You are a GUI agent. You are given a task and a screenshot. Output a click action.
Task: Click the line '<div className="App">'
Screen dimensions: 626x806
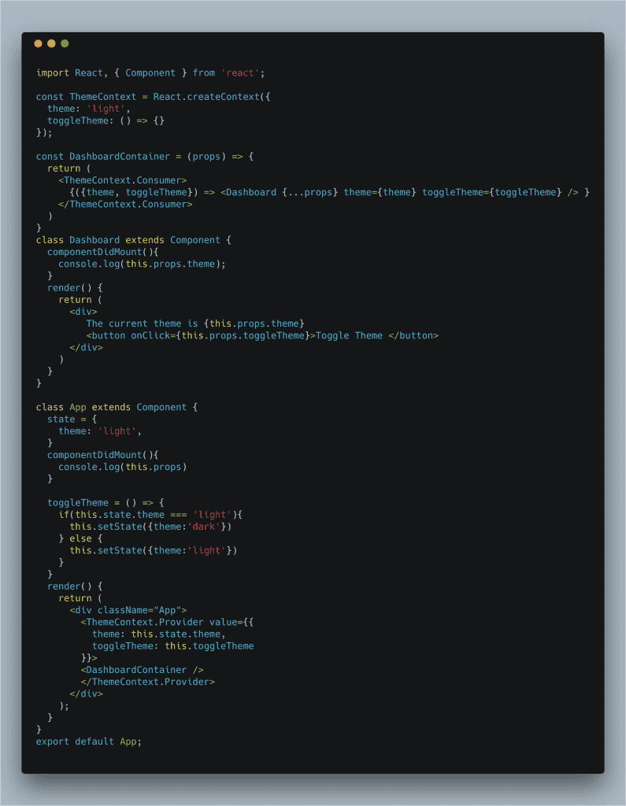128,610
